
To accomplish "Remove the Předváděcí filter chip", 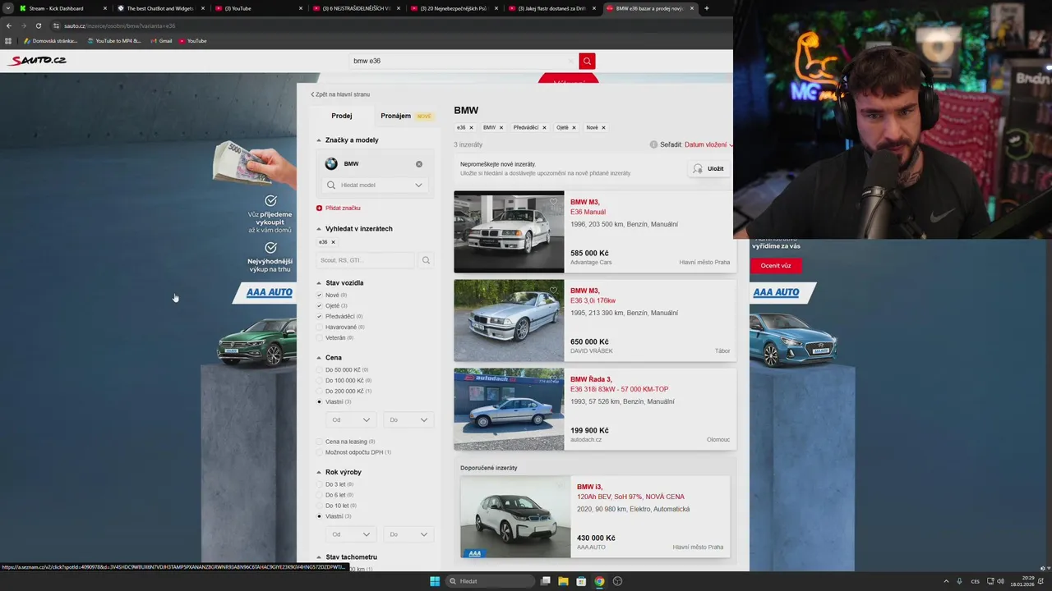I will click(544, 127).
